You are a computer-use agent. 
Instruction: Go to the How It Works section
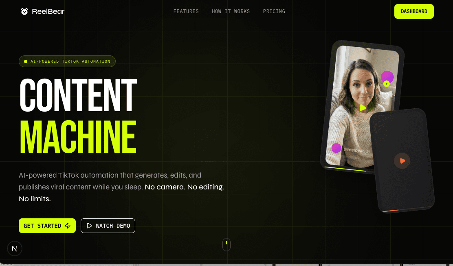(x=231, y=11)
